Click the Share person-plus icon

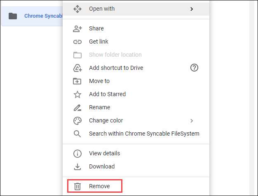click(x=77, y=28)
